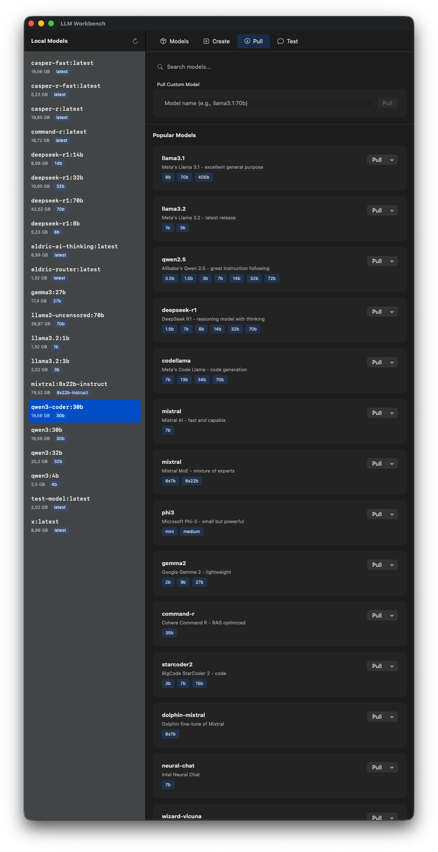This screenshot has width=438, height=852.
Task: Pull the codellama model
Action: pos(377,363)
